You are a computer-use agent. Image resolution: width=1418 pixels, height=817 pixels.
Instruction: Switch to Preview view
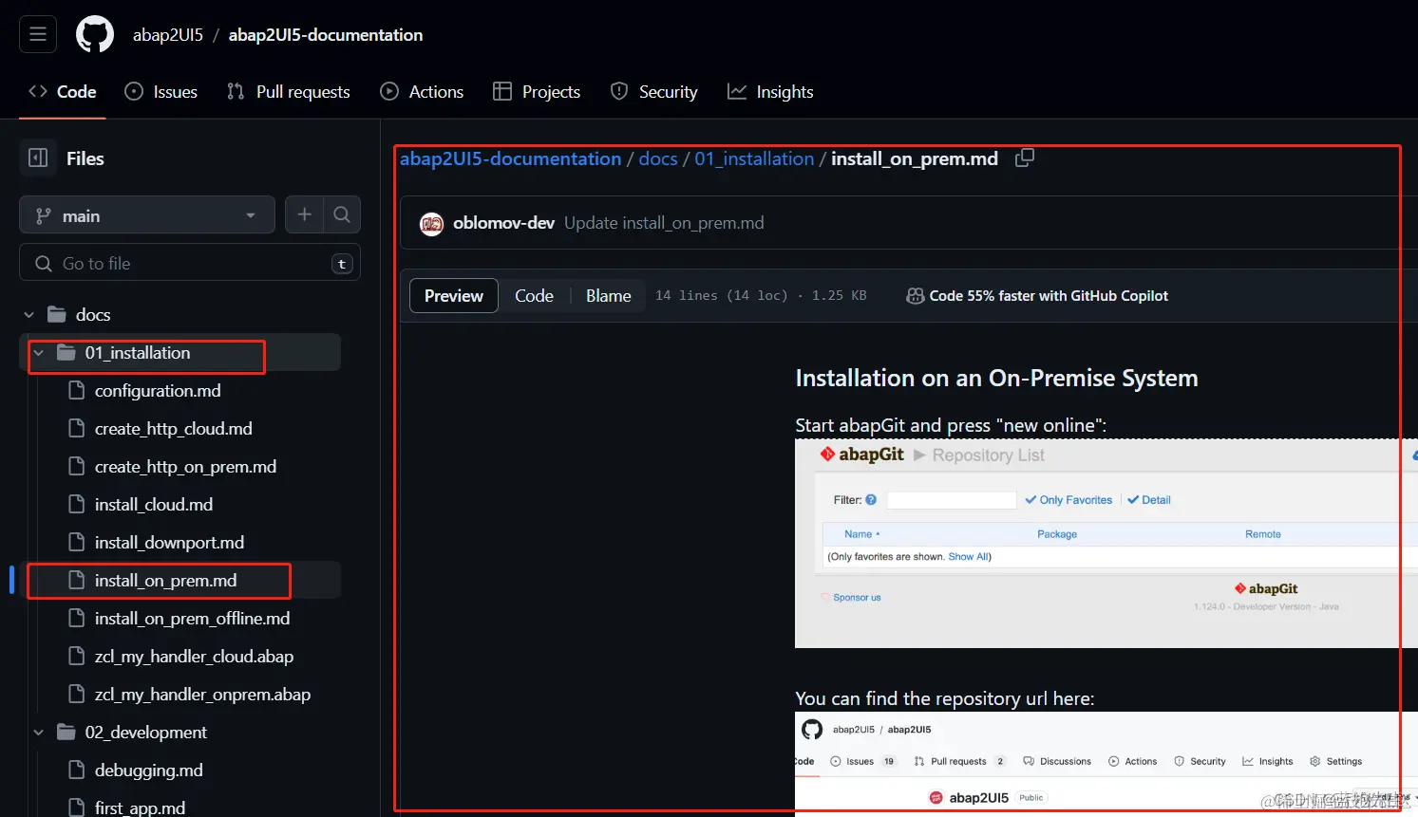(x=454, y=296)
